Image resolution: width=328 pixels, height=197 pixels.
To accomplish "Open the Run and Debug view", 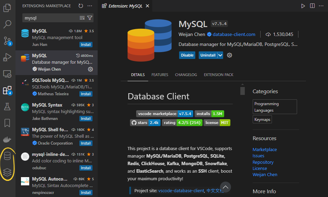I will pyautogui.click(x=7, y=57).
